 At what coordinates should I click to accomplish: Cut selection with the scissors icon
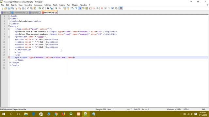click(28, 8)
